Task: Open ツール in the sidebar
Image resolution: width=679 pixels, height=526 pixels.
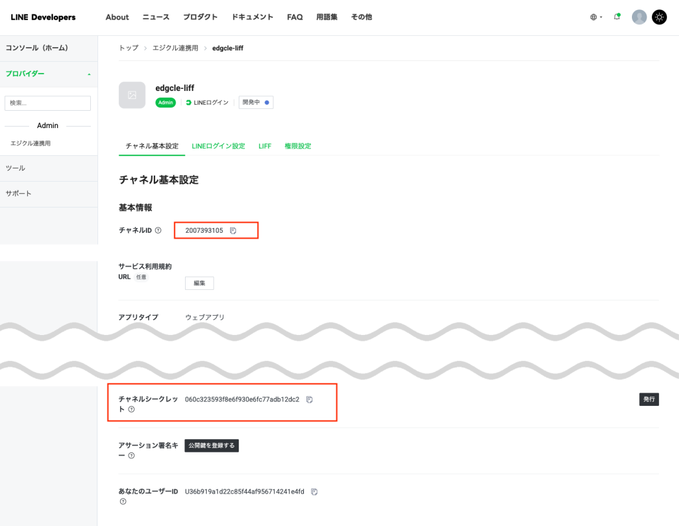Action: click(x=48, y=168)
